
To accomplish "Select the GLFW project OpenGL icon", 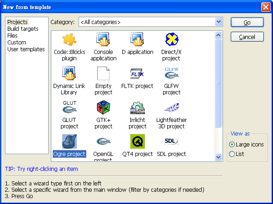I will pyautogui.click(x=172, y=73).
